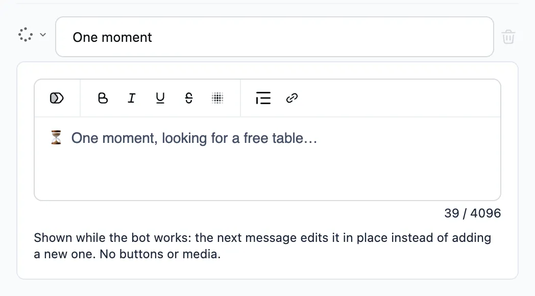Insert a hyperlink with link icon
Image resolution: width=535 pixels, height=296 pixels.
tap(291, 98)
